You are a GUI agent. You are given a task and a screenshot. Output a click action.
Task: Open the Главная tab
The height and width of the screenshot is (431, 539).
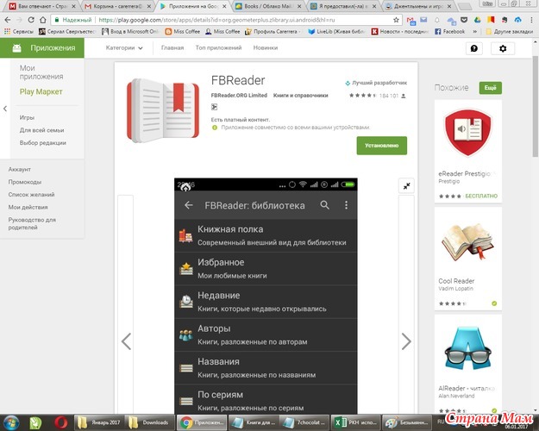pos(172,47)
